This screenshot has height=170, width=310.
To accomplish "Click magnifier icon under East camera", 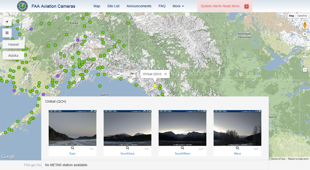I will (x=72, y=148).
